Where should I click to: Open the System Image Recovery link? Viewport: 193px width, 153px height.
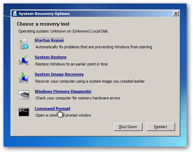(x=59, y=74)
